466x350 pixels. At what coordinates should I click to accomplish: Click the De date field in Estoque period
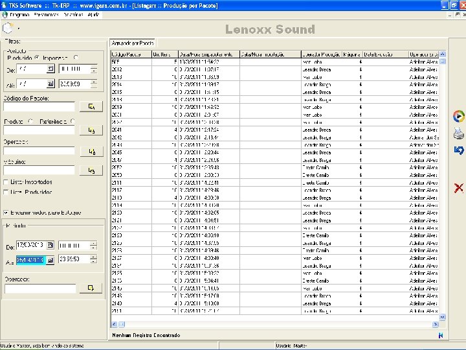click(31, 245)
